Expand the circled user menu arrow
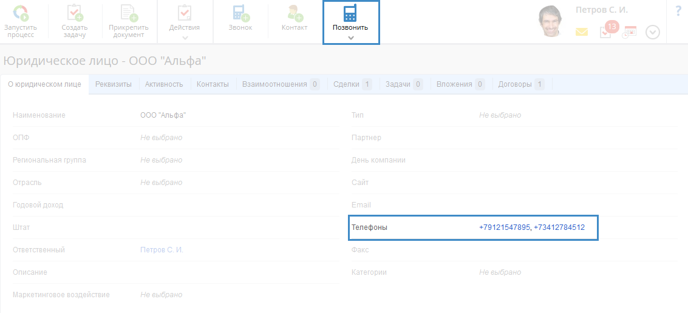Screen dimensions: 688x313 click(x=653, y=32)
